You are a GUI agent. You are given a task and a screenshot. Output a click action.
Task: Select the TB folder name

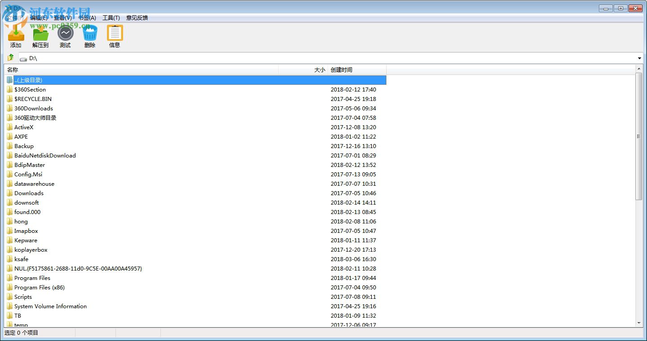18,315
